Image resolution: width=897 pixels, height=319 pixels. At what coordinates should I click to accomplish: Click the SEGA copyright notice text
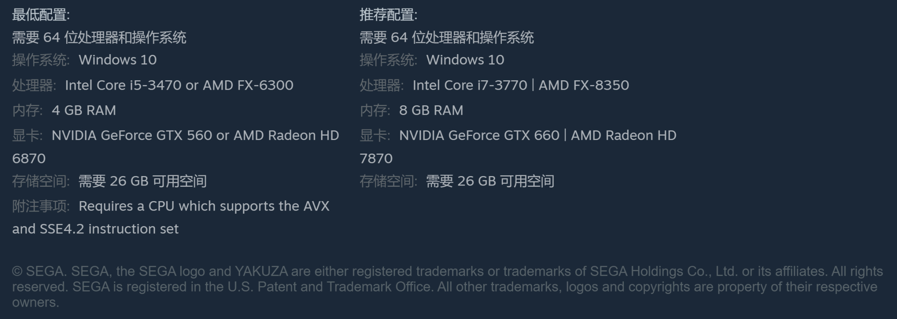[x=446, y=287]
